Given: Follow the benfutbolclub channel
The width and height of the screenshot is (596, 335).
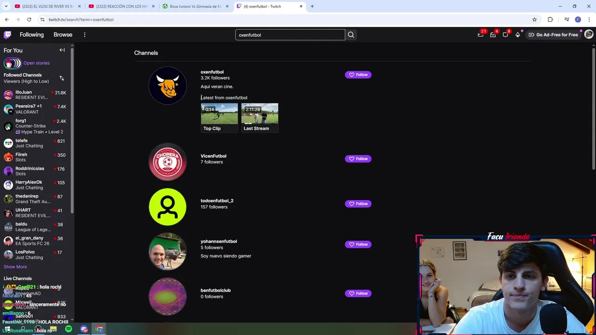Looking at the screenshot, I should 358,294.
